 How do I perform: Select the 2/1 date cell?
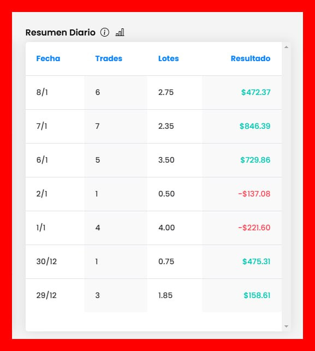tap(41, 194)
